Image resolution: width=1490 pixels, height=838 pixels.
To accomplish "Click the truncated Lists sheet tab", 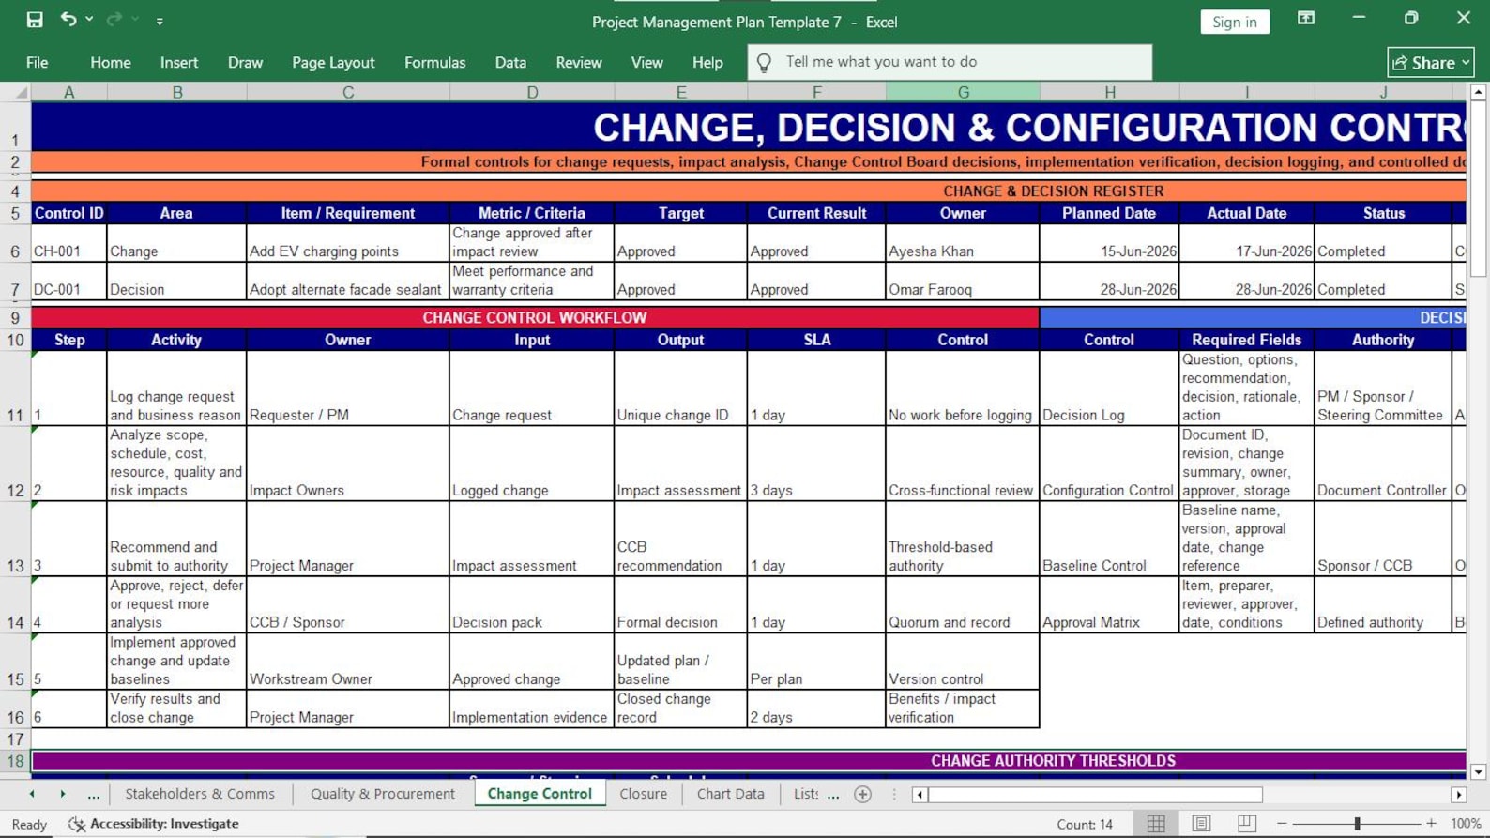I will click(x=805, y=794).
